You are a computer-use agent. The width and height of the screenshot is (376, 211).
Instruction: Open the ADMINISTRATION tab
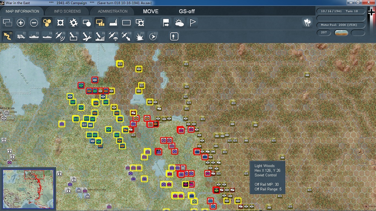[113, 11]
